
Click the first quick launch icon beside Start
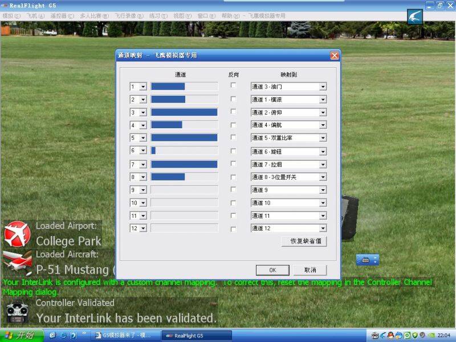coord(52,335)
